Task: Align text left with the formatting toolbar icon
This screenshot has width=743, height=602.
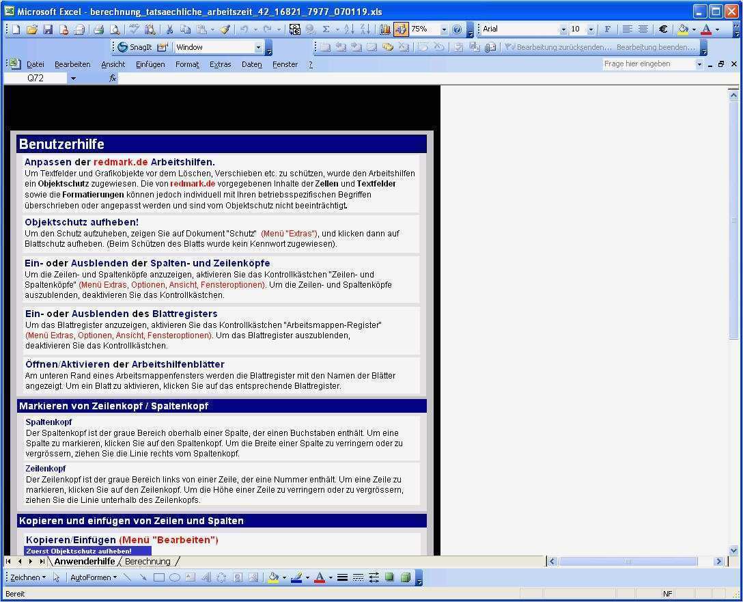Action: 627,29
